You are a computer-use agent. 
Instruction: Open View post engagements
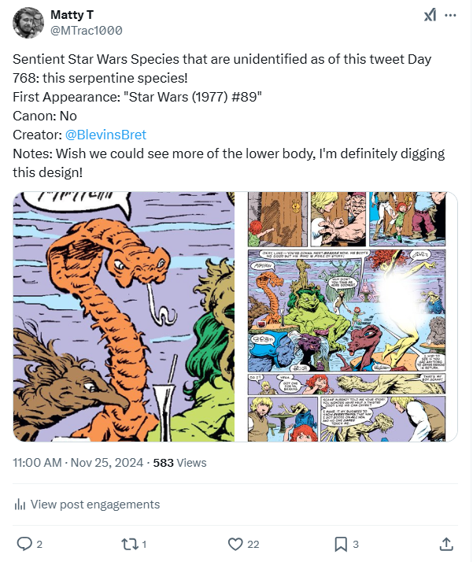pos(94,505)
